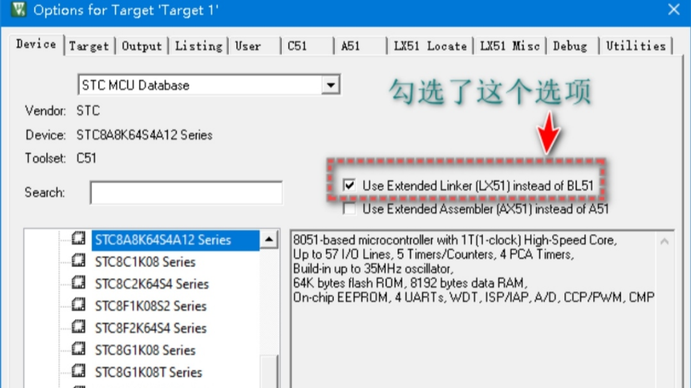Image resolution: width=691 pixels, height=388 pixels.
Task: Click chip icon beside STC8F1K08S2 Series
Action: [79, 305]
